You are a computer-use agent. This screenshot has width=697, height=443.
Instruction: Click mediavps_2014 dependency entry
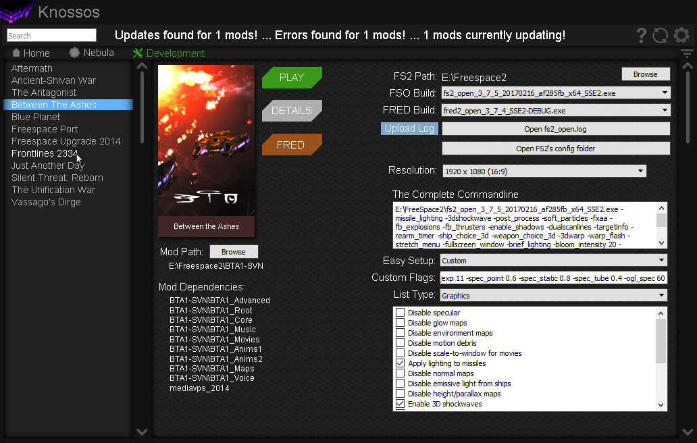point(199,388)
